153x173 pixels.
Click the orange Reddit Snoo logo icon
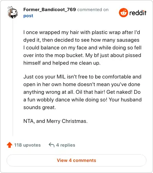click(124, 13)
